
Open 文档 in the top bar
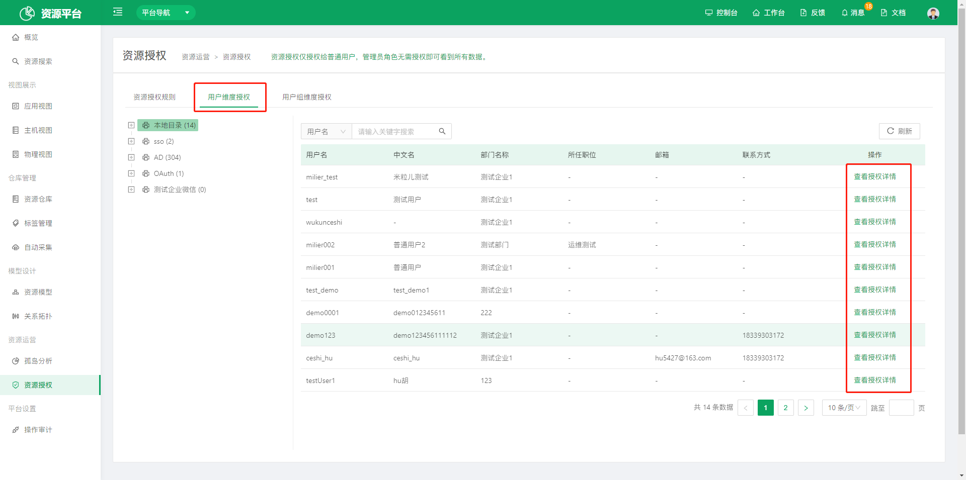click(x=893, y=13)
